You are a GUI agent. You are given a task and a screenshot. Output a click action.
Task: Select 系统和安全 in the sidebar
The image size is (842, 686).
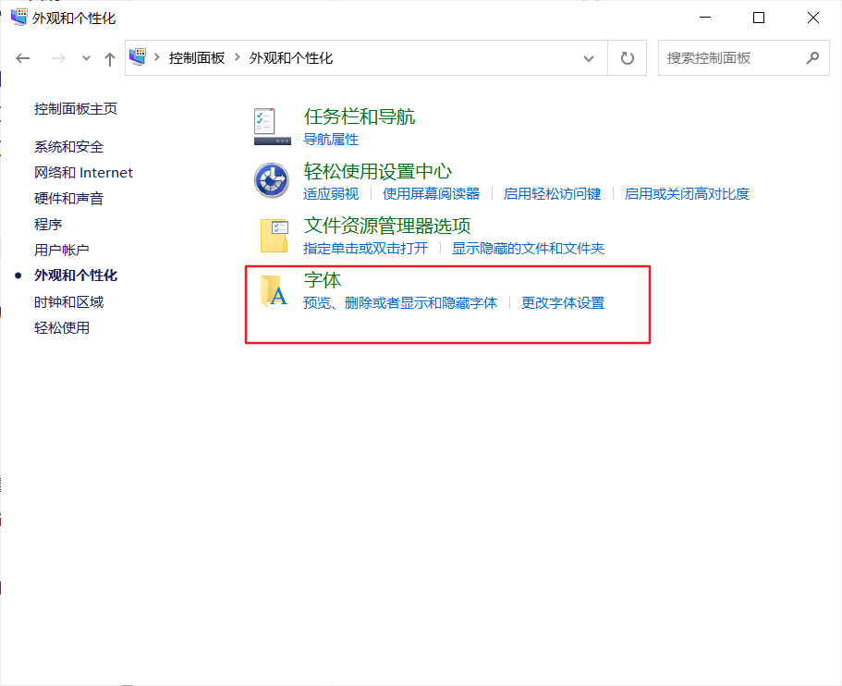pyautogui.click(x=69, y=147)
